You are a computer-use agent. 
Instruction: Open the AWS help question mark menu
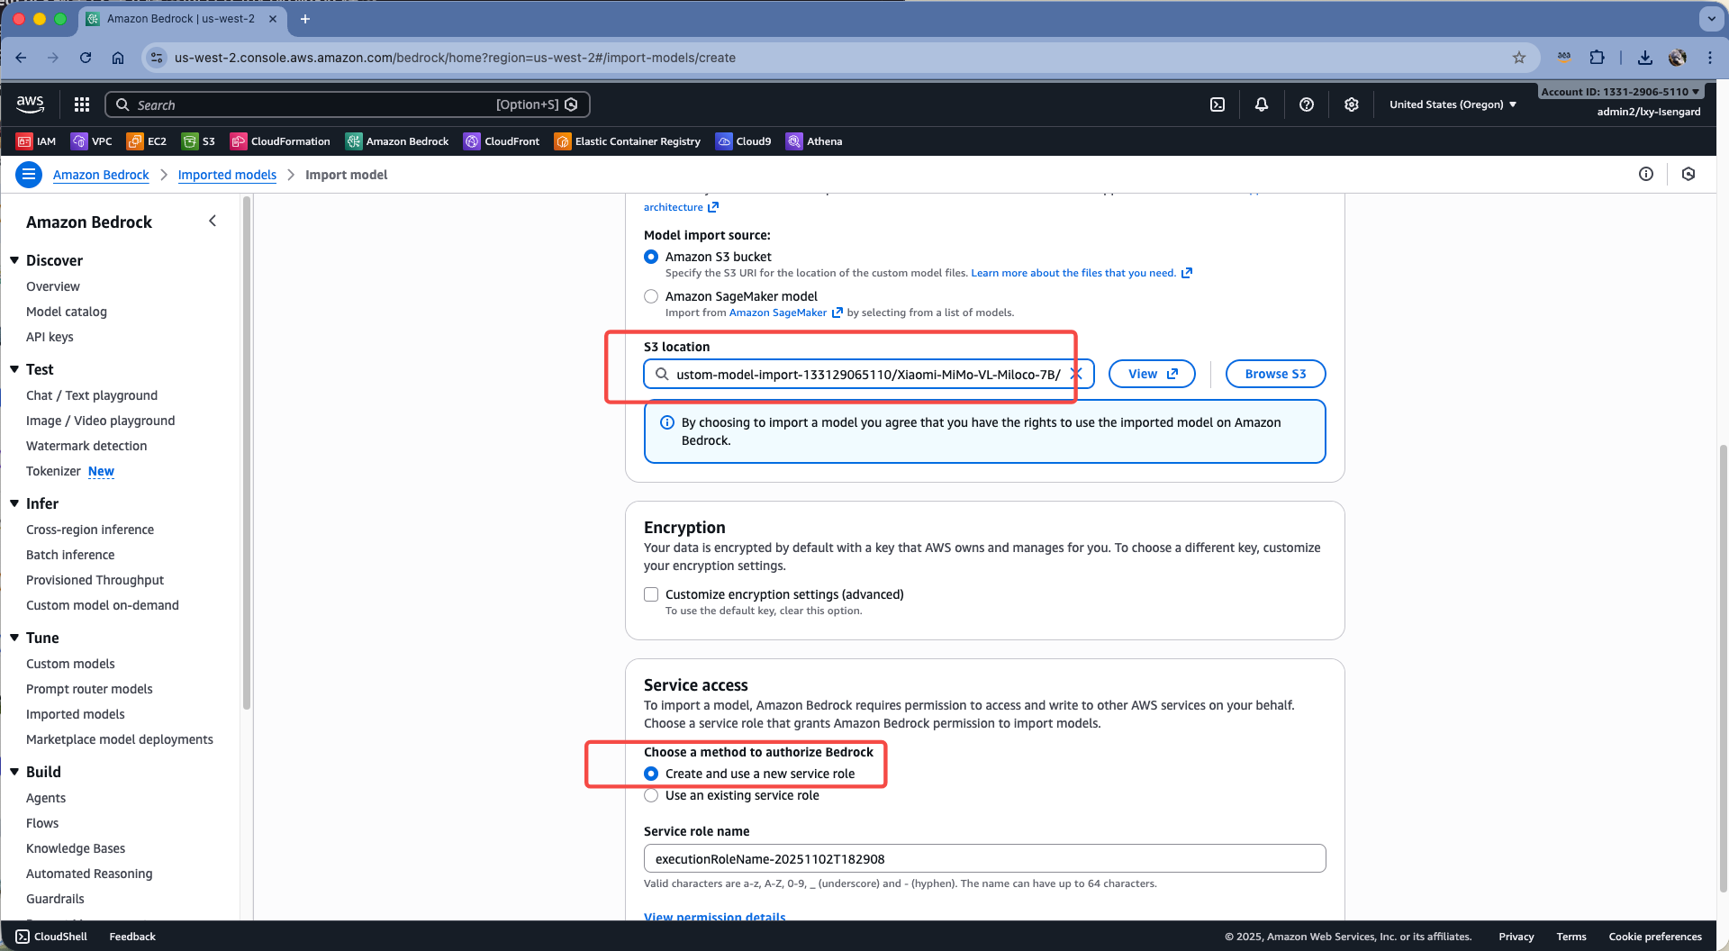point(1306,104)
